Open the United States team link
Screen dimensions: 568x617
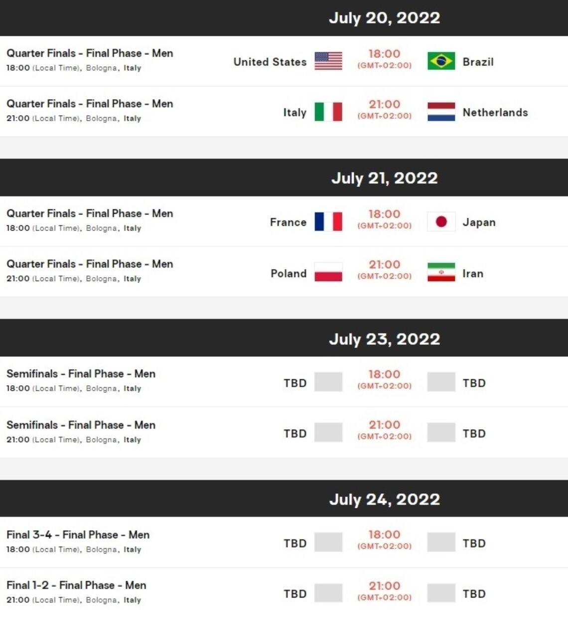click(x=270, y=62)
